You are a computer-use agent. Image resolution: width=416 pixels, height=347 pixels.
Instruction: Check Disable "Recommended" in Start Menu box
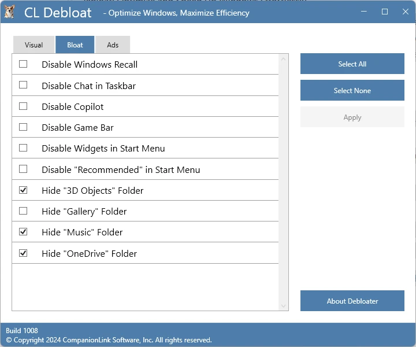[x=23, y=169]
